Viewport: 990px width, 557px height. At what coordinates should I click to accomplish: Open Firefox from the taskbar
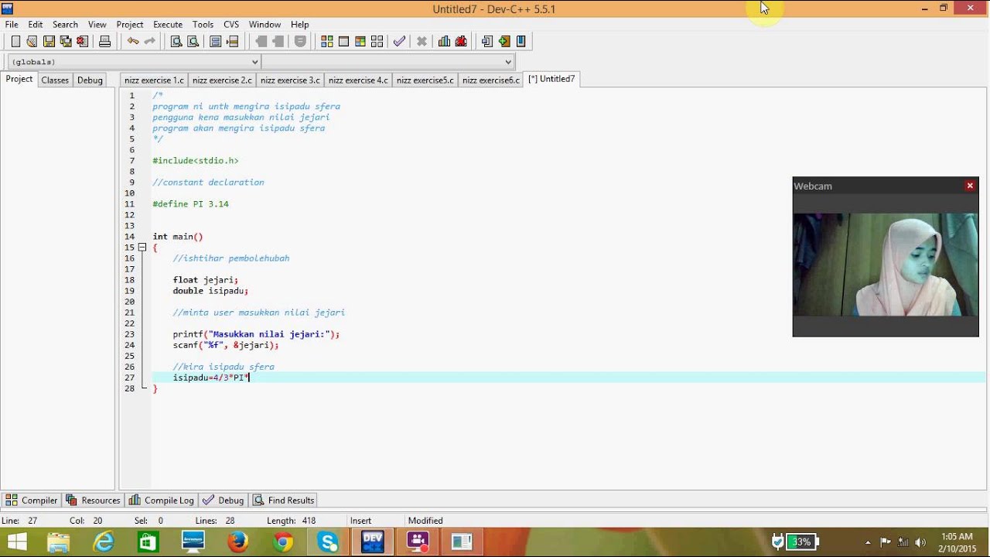[x=238, y=542]
